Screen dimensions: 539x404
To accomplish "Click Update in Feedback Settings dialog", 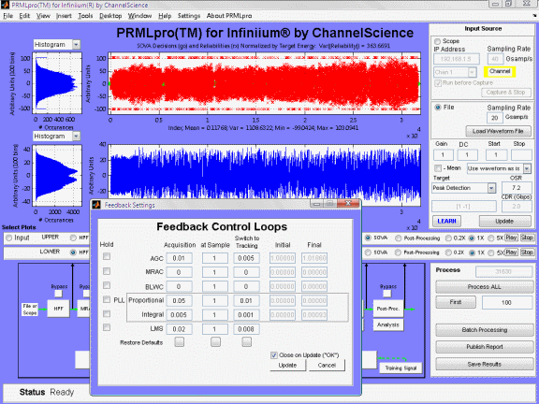I will pyautogui.click(x=287, y=365).
